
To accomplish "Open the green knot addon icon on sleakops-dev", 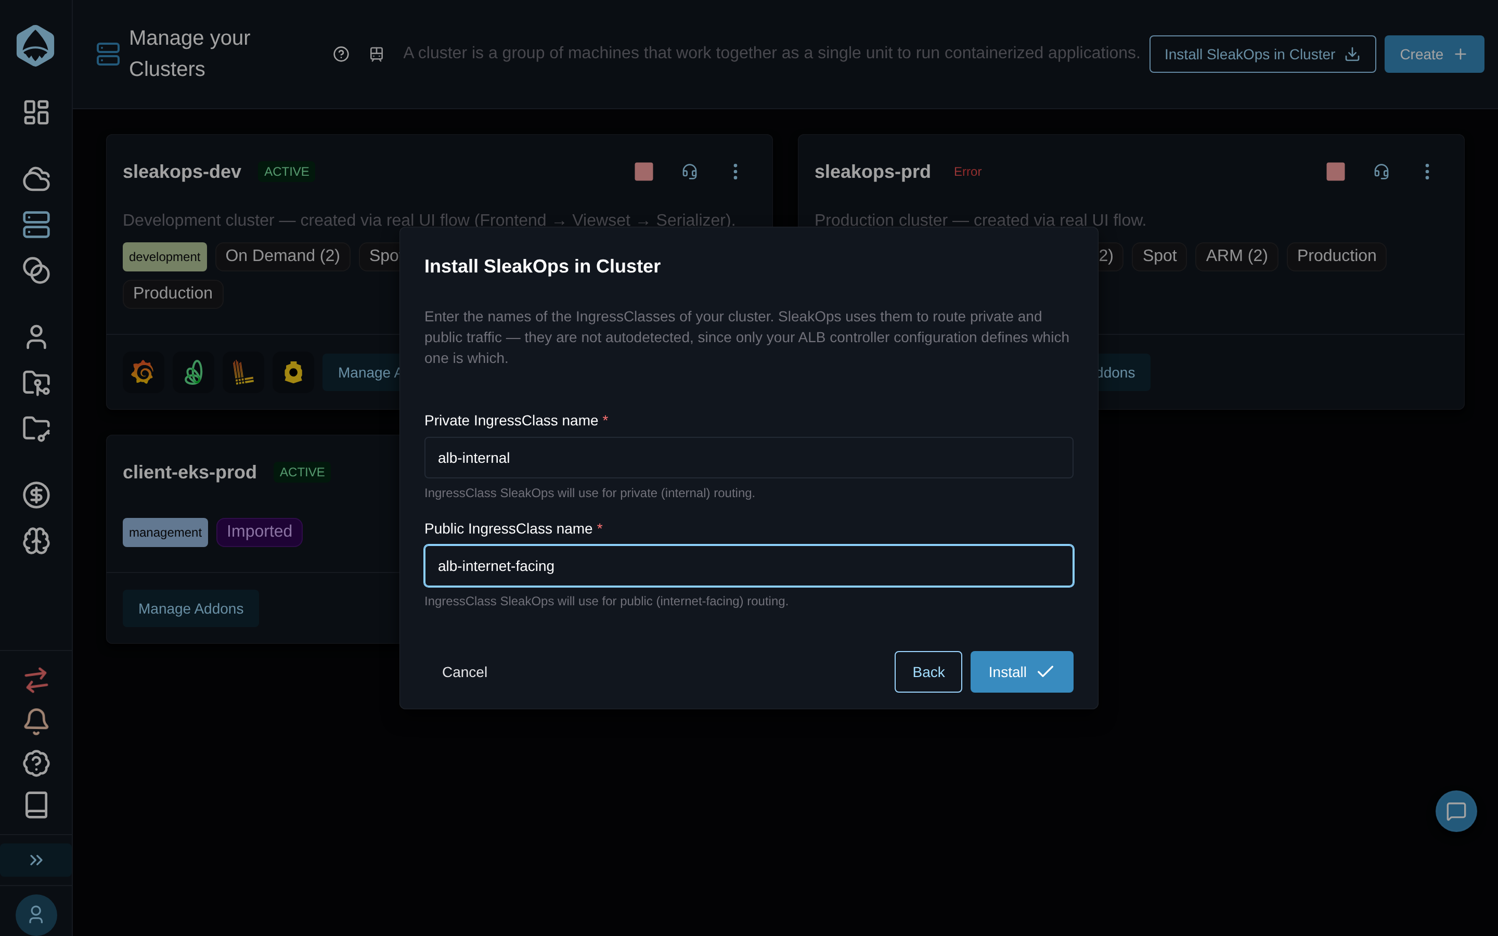I will pyautogui.click(x=193, y=372).
